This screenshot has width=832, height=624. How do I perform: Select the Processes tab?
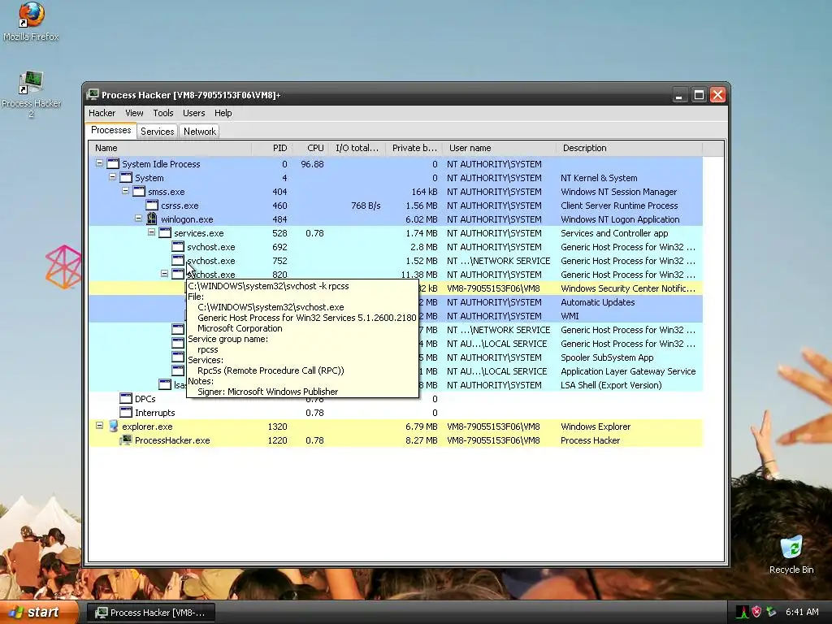coord(110,131)
